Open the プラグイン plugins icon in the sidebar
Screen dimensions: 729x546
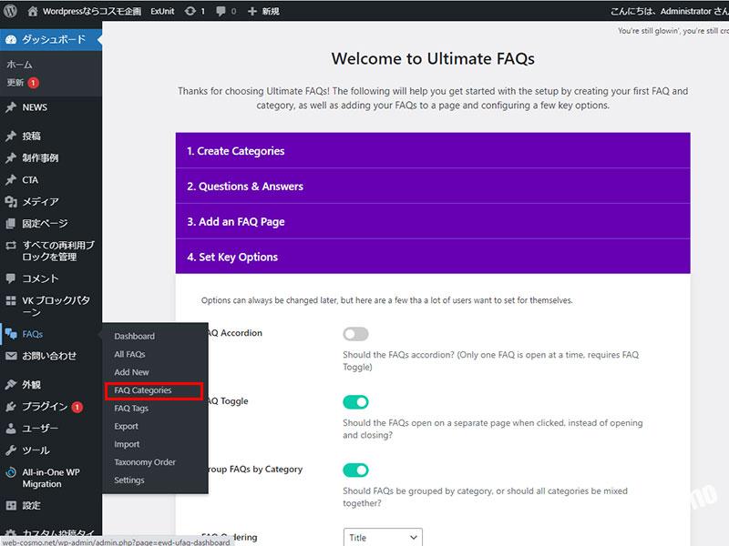[11, 407]
